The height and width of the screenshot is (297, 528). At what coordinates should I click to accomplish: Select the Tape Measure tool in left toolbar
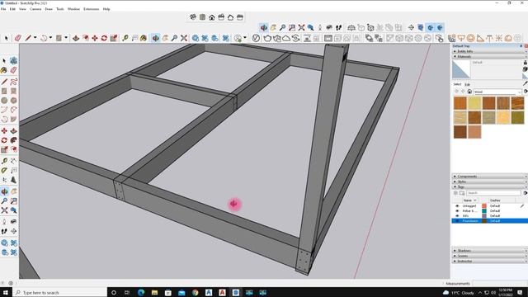4,162
